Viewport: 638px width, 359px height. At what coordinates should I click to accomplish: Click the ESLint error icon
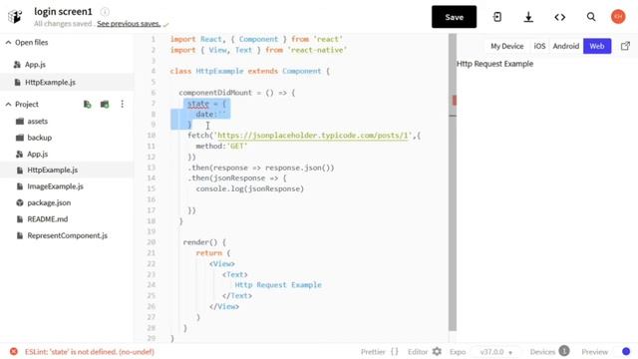coord(14,351)
